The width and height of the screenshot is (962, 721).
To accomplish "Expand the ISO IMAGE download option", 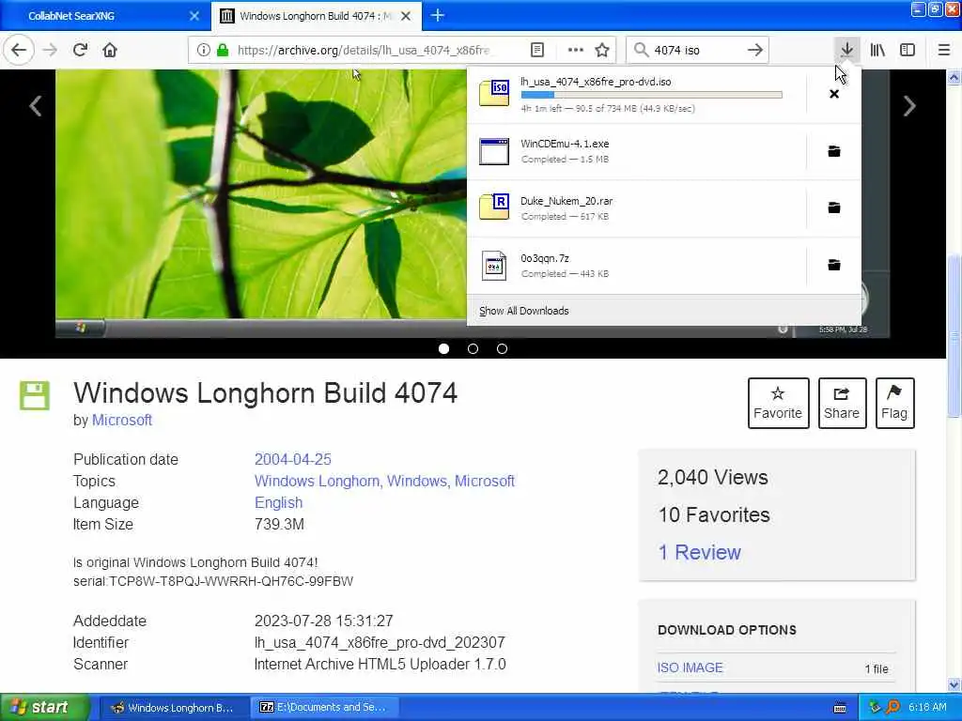I will pos(690,667).
